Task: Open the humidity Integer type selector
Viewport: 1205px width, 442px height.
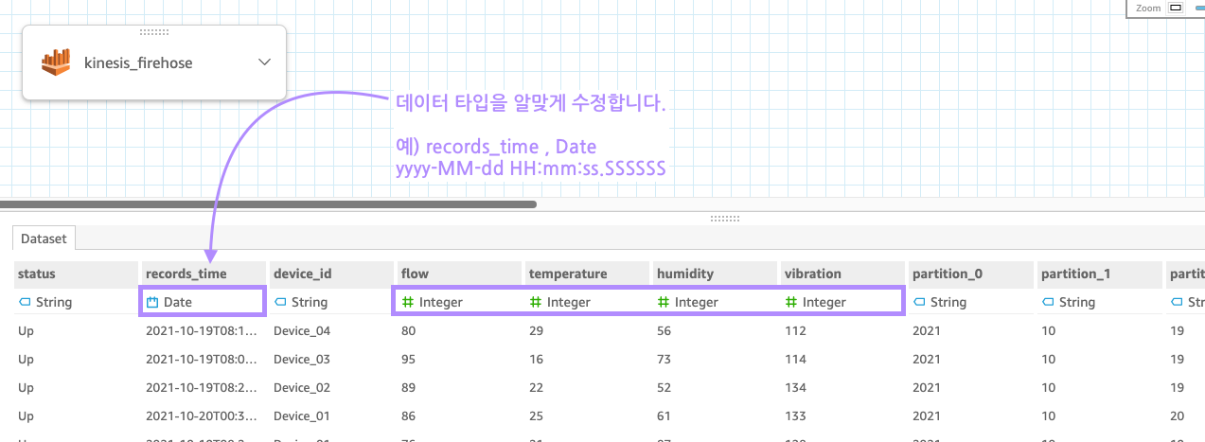Action: (x=715, y=302)
